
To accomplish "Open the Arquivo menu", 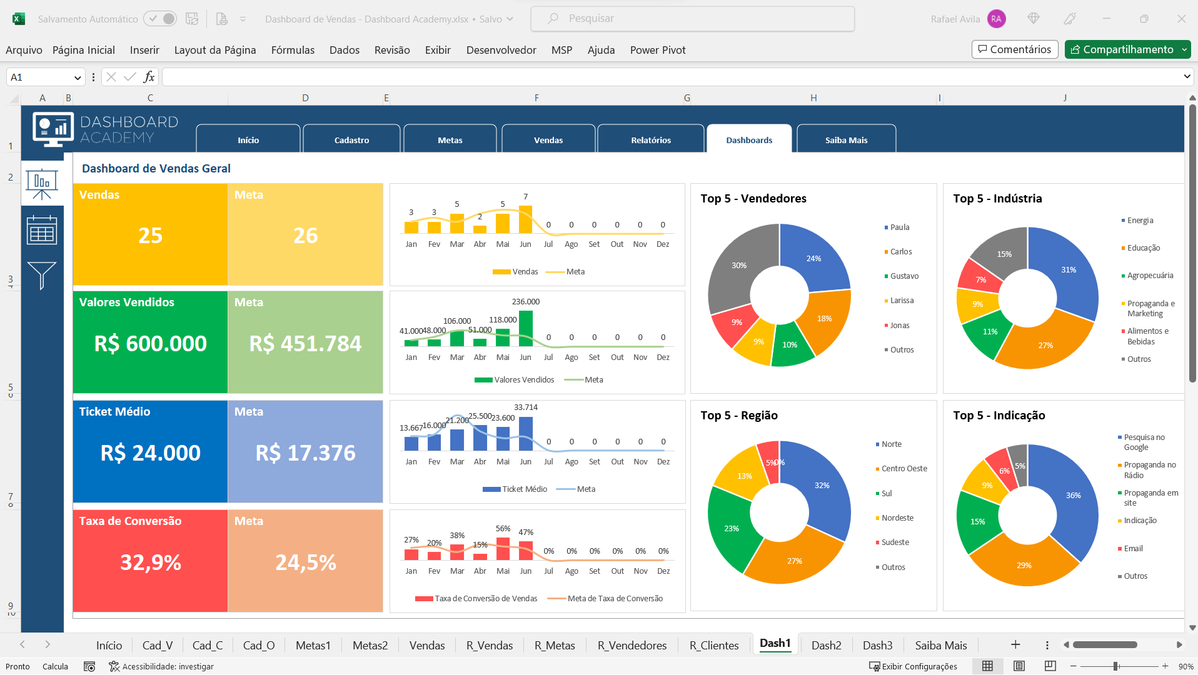I will pos(24,50).
